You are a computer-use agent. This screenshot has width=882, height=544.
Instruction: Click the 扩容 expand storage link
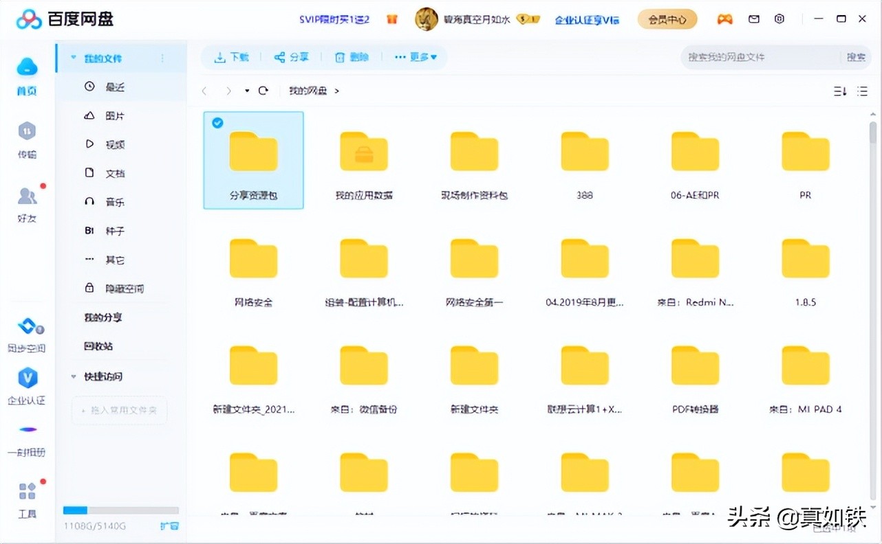click(x=169, y=525)
